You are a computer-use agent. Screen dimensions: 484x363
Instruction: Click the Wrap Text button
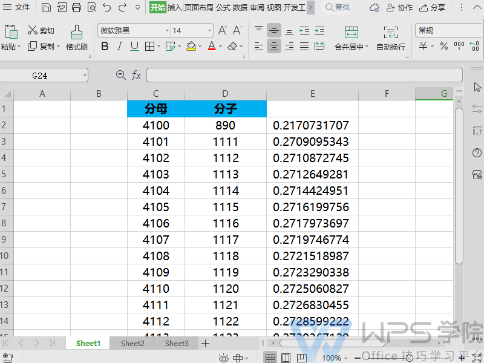click(390, 38)
